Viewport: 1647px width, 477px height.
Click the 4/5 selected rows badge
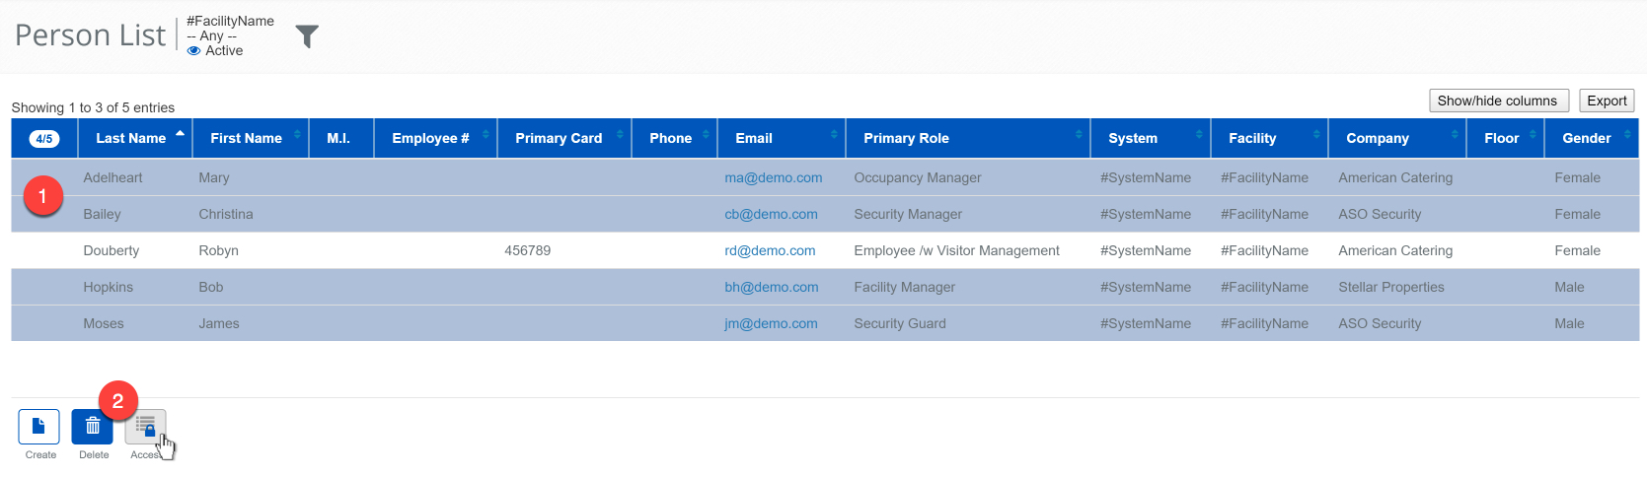coord(44,139)
